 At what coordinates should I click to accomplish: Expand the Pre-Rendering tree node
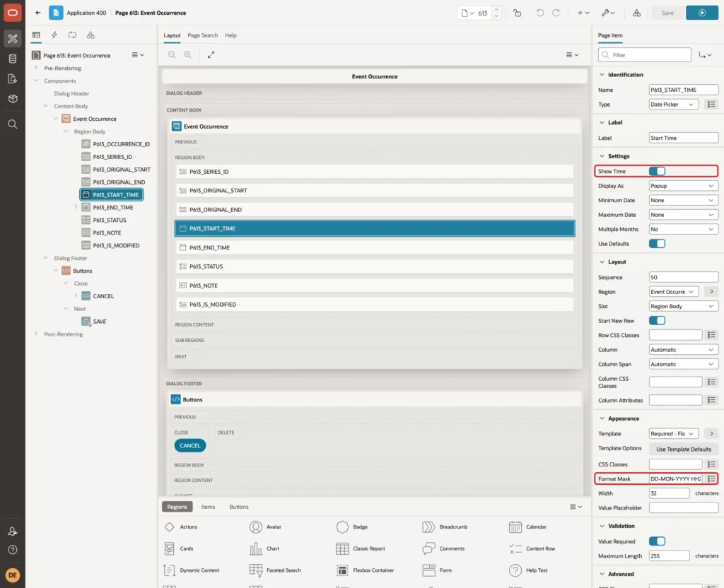[36, 68]
